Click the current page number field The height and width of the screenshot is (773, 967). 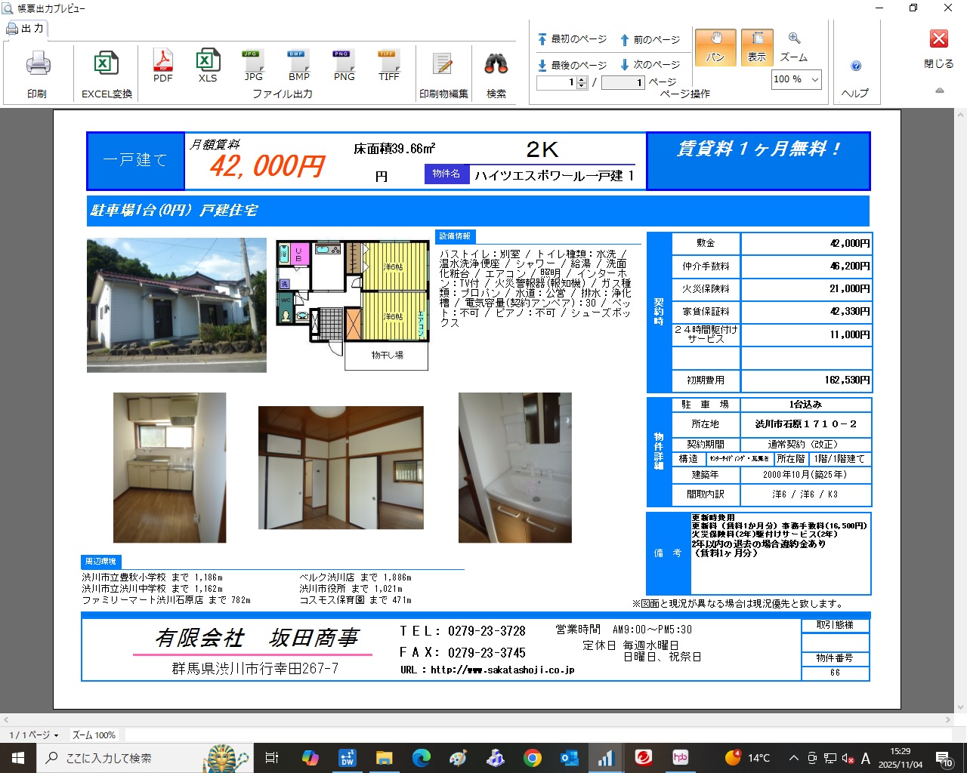pos(557,82)
